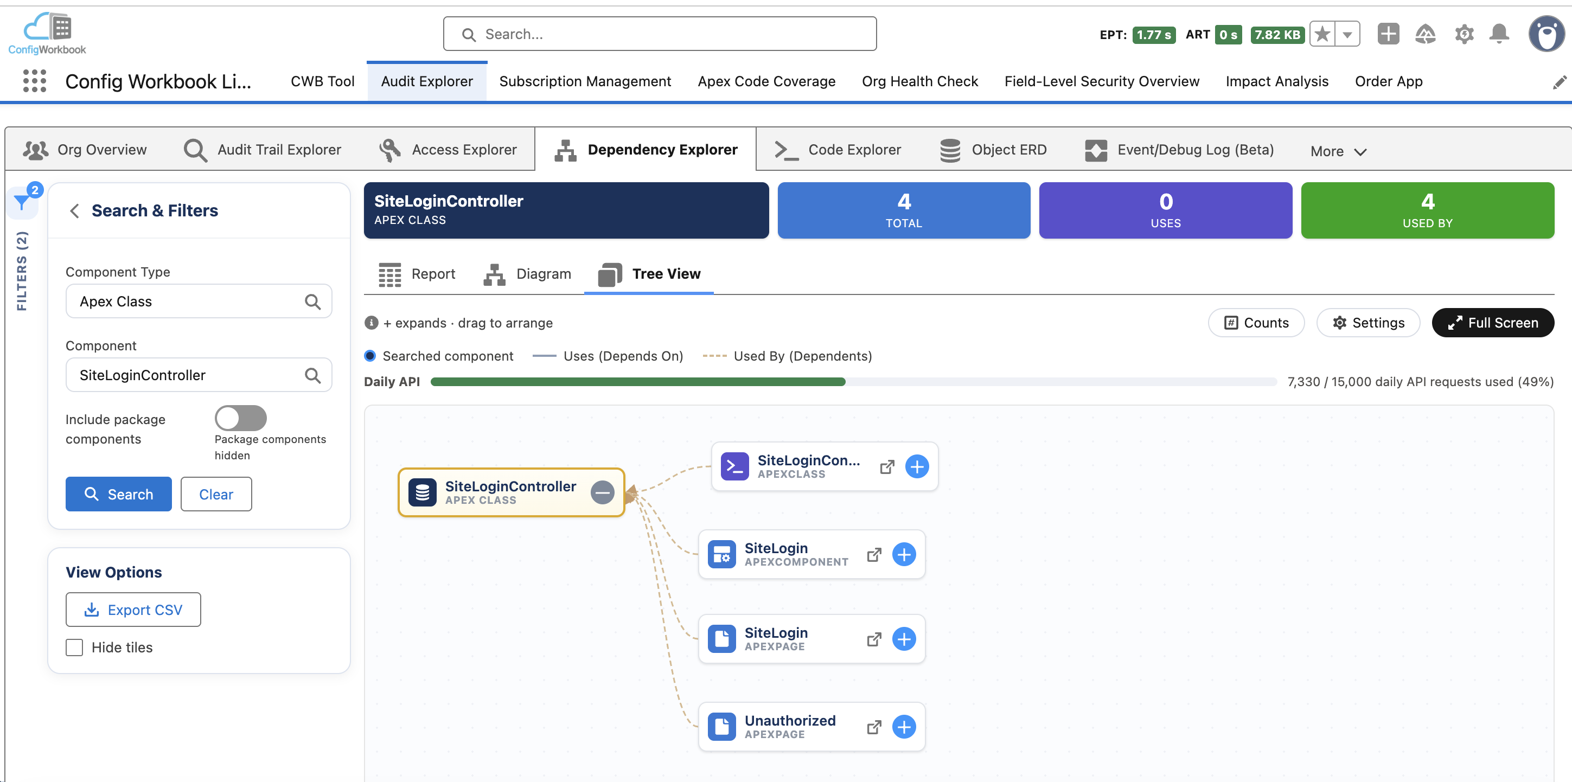The width and height of the screenshot is (1572, 782).
Task: Click Full Screen button
Action: pyautogui.click(x=1493, y=323)
